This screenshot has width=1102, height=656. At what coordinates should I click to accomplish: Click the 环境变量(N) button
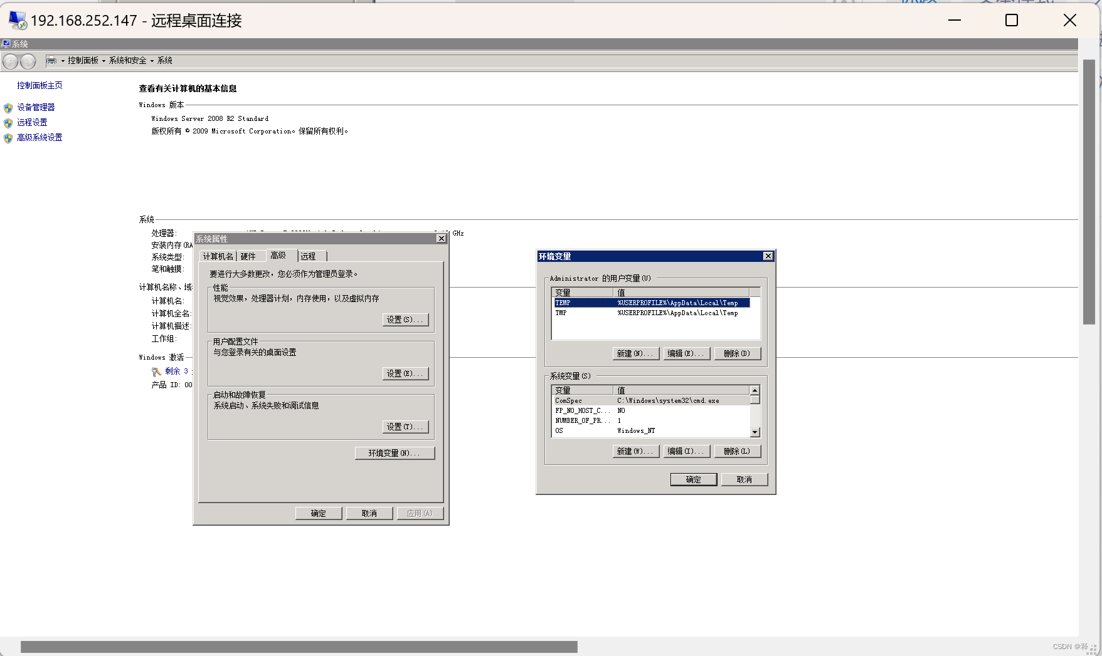click(x=395, y=453)
